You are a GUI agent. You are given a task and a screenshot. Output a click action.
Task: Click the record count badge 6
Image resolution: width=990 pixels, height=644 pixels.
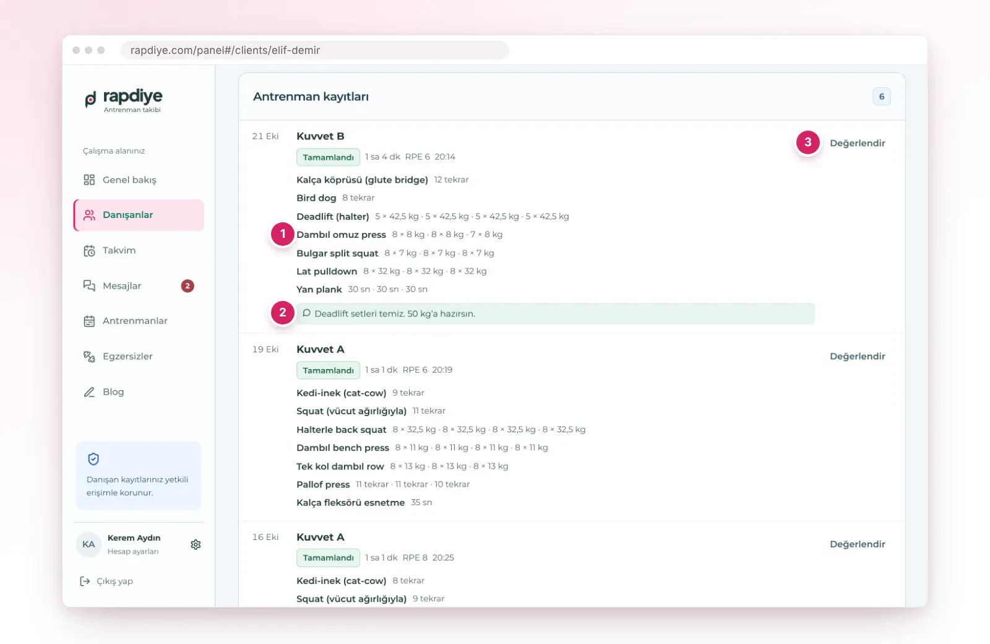pos(882,97)
